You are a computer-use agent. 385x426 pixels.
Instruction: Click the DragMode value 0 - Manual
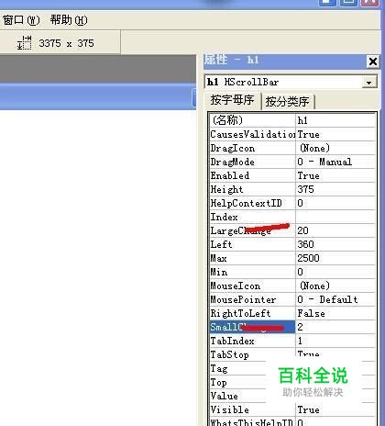click(x=335, y=162)
